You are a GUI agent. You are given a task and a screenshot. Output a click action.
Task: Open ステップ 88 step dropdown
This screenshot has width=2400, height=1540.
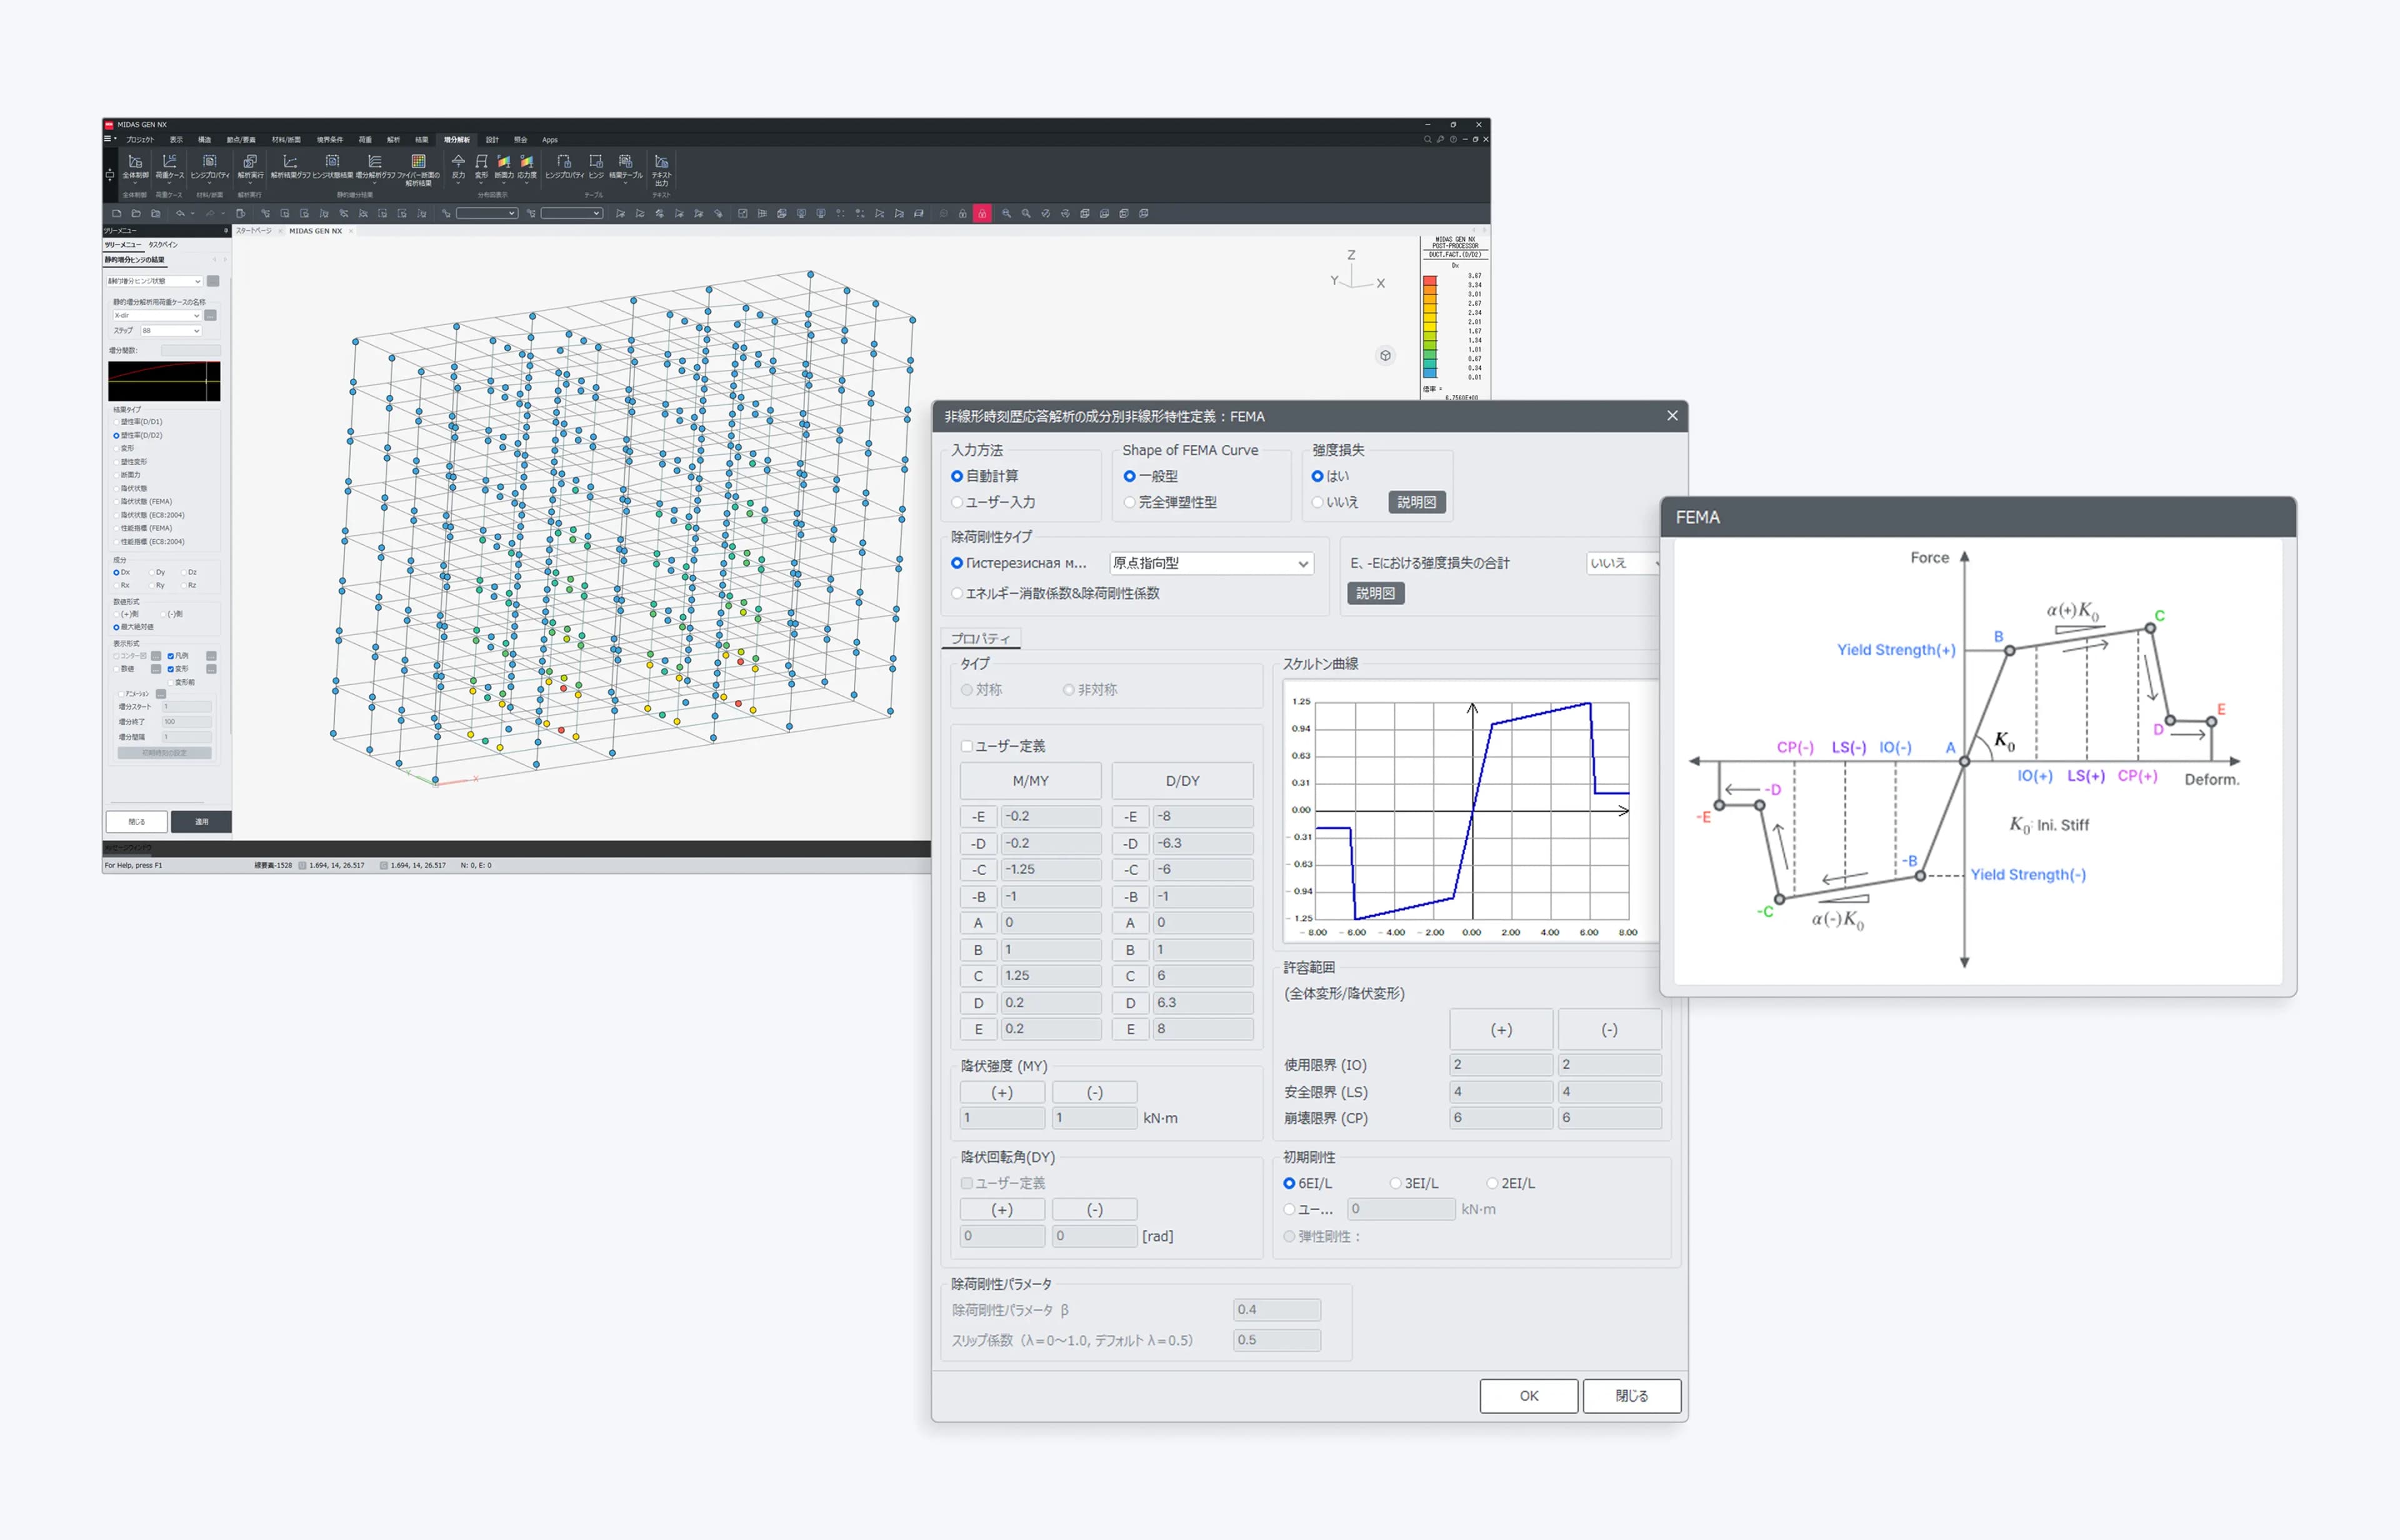170,330
